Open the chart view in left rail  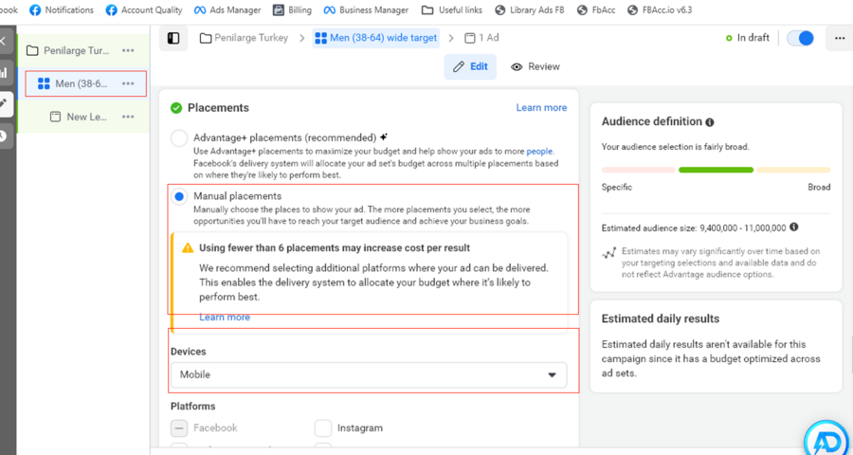[4, 72]
